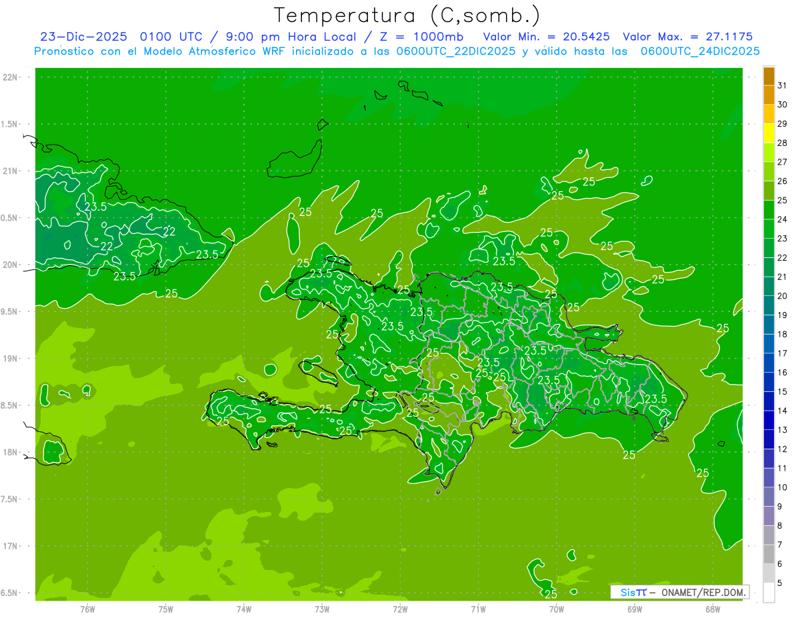800x618 pixels.
Task: Click the "20" tick on the color scale
Action: click(x=783, y=296)
